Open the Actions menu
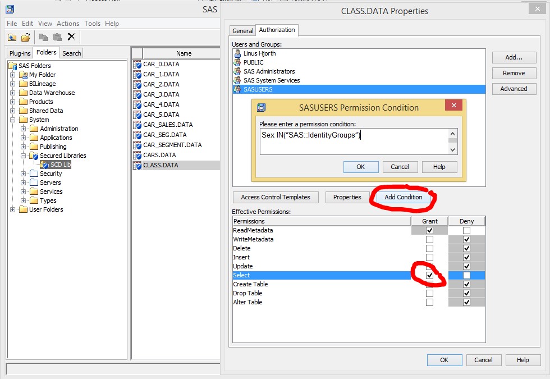 [68, 24]
